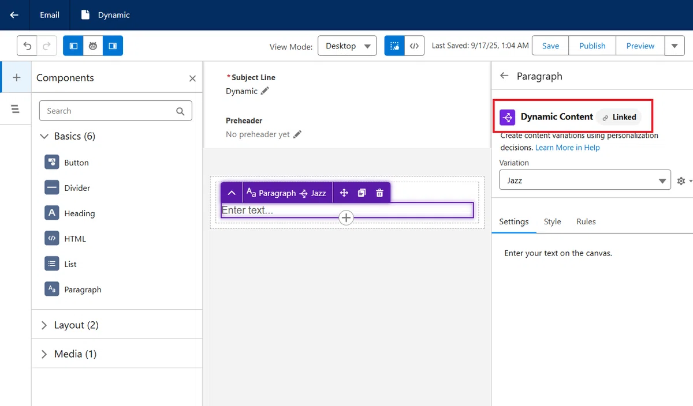693x406 pixels.
Task: Open the dropdown arrow next to Preview
Action: point(675,46)
